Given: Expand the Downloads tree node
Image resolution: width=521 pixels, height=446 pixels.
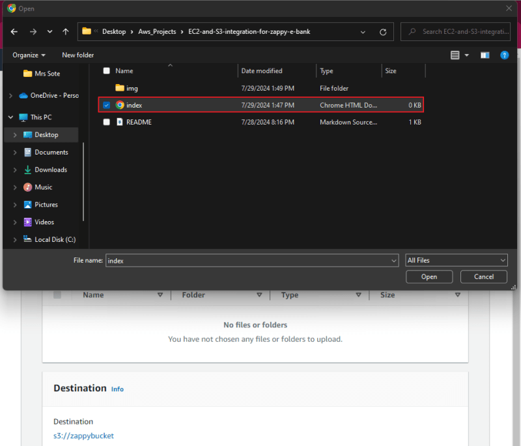Looking at the screenshot, I should click(15, 170).
